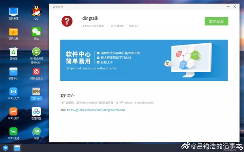Image resolution: width=244 pixels, height=152 pixels.
Task: Open the 我的文档 folder icon
Action: (x=13, y=32)
